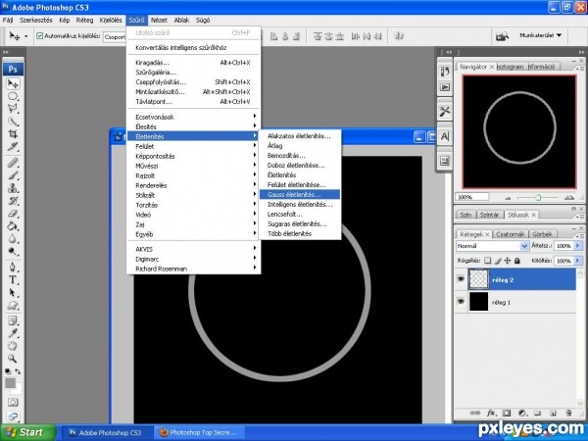Screen dimensions: 588x441
Task: Delete layer trash button
Action: [568, 413]
